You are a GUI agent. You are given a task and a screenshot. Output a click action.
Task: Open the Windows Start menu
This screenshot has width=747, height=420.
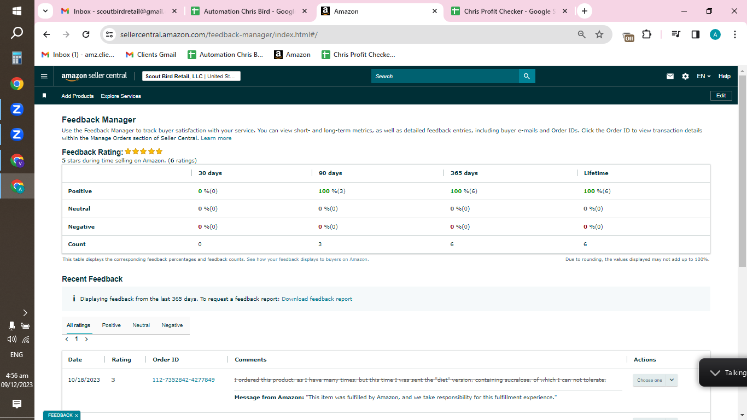click(x=17, y=11)
